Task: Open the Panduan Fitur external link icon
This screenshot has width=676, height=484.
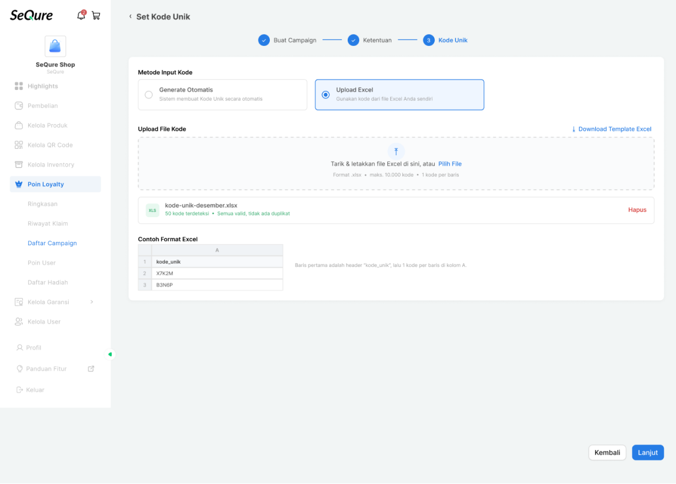Action: (91, 368)
